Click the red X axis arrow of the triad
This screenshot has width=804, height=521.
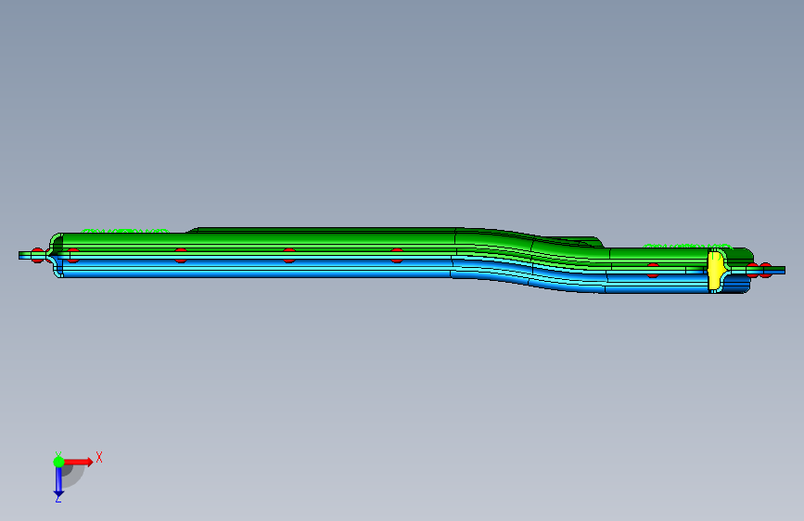79,462
